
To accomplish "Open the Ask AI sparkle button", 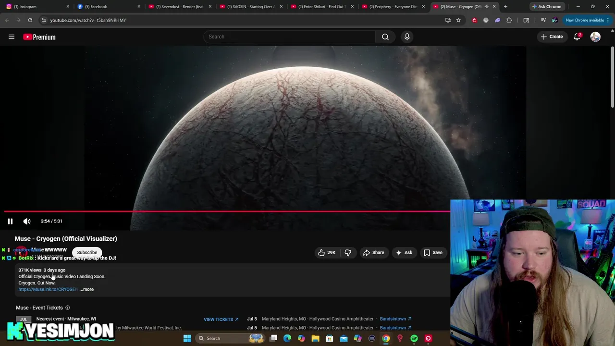I will [x=404, y=252].
